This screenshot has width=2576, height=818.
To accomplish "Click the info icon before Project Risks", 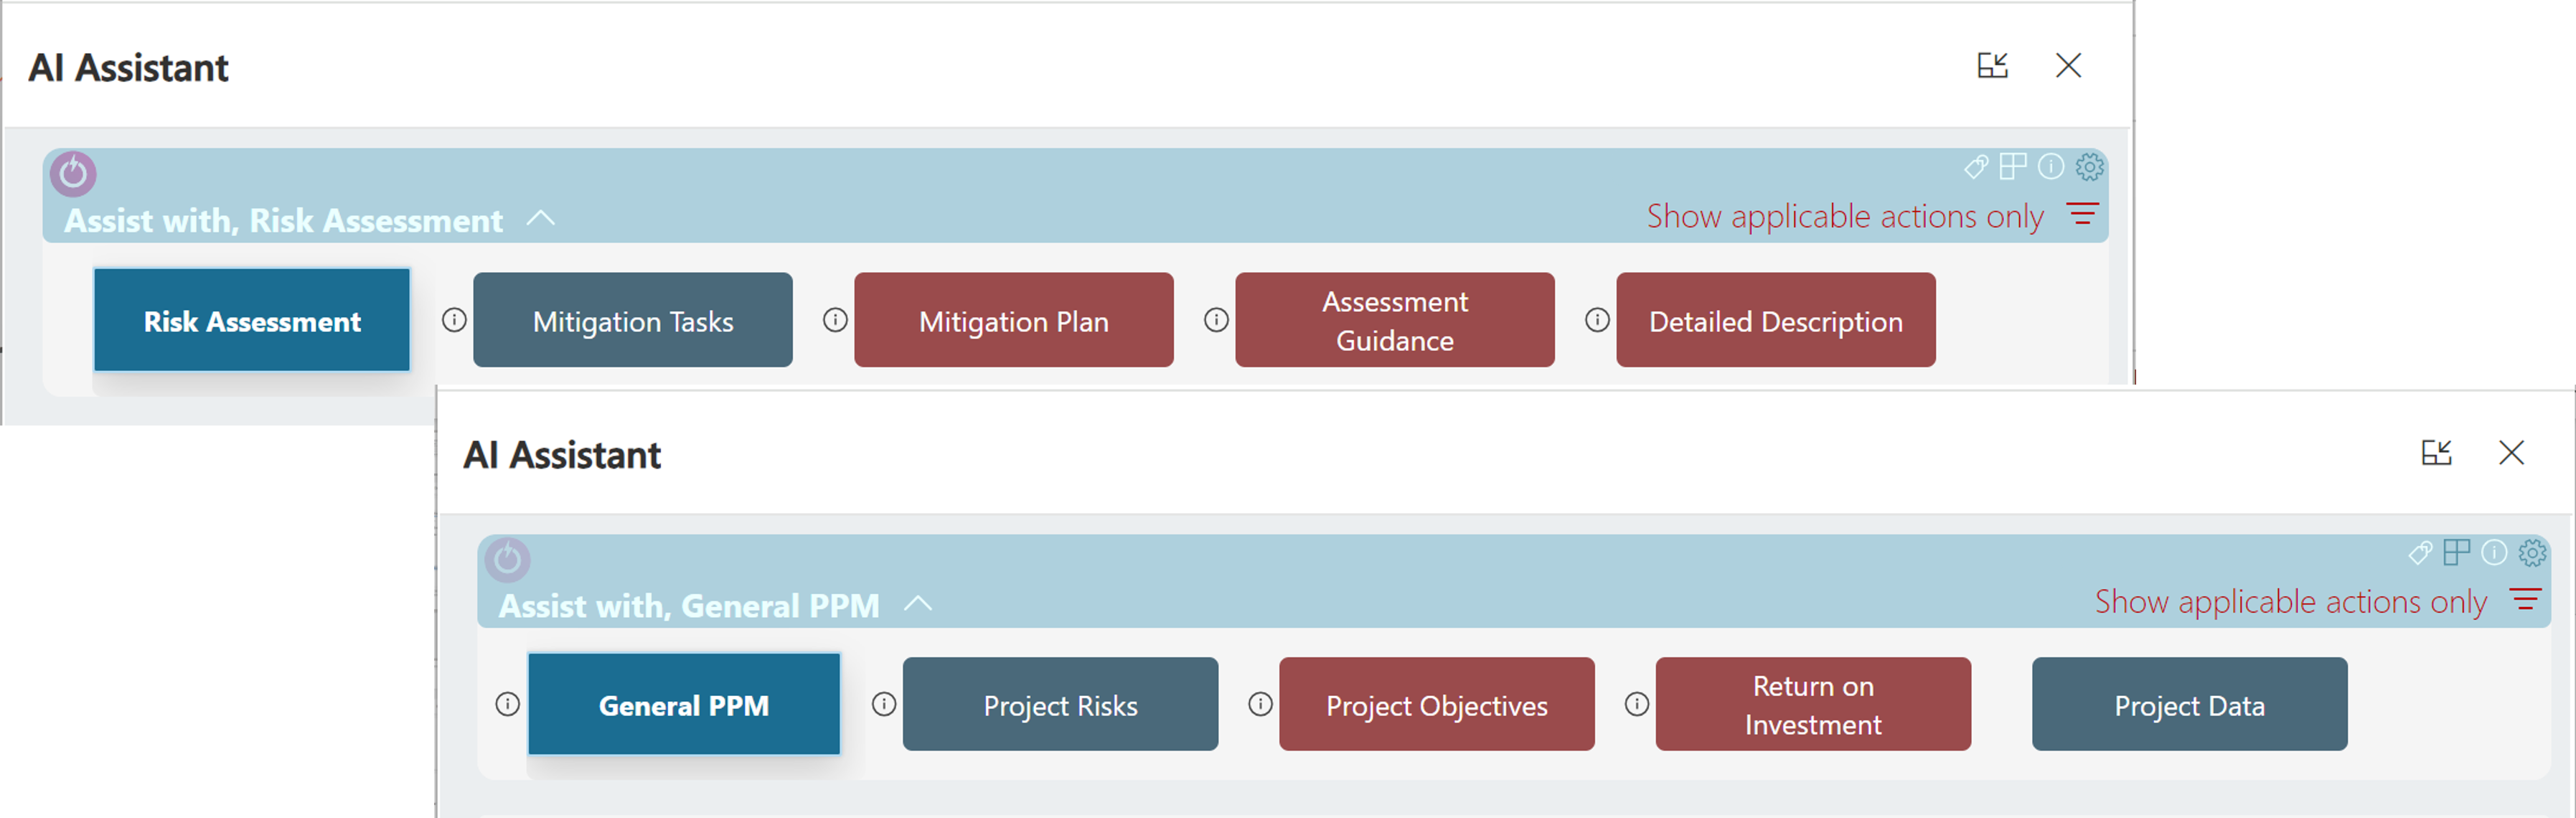I will tap(884, 704).
